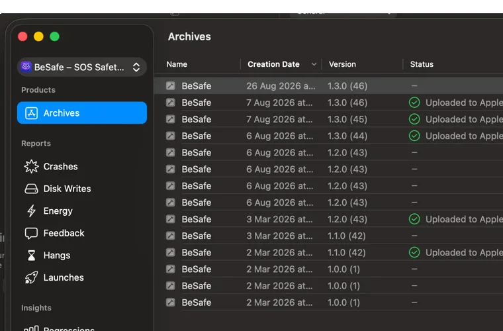Sort by the Name column header
Viewport: 503px width, 331px height.
[177, 64]
